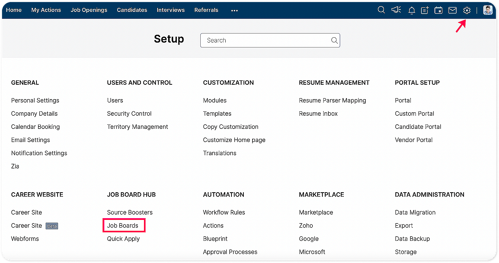
Task: Open Job Boards settings
Action: [123, 225]
